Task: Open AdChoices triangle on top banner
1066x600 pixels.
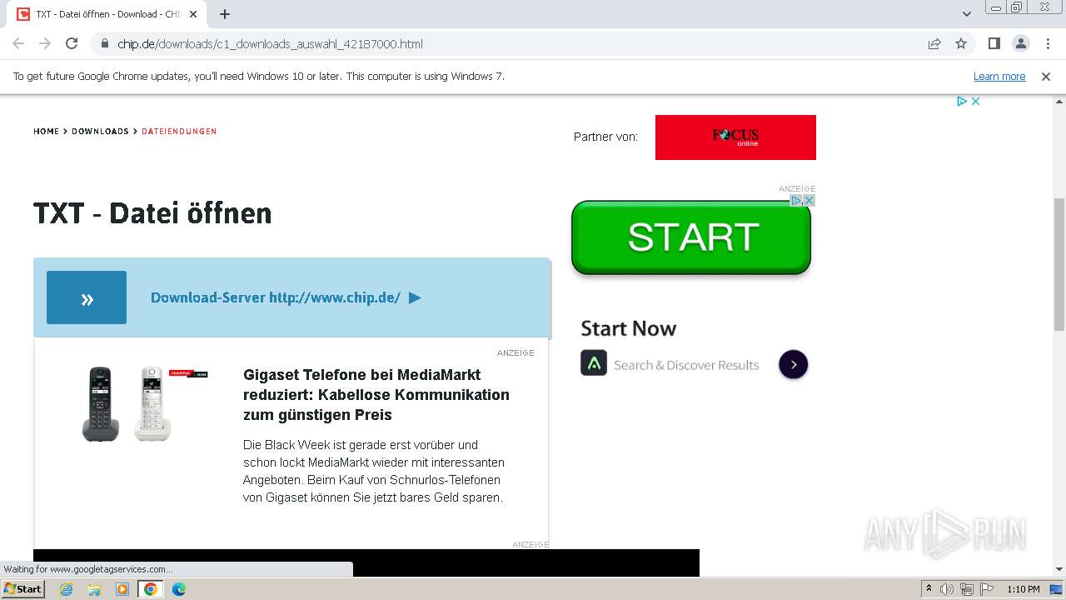Action: 962,101
